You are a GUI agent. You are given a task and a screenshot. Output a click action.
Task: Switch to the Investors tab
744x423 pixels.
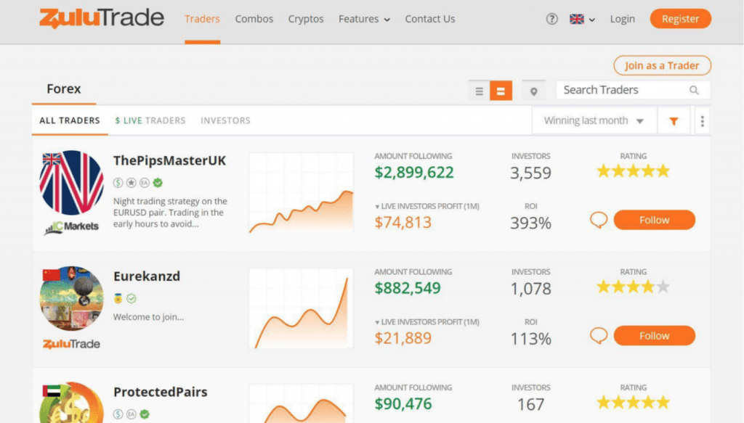tap(225, 120)
